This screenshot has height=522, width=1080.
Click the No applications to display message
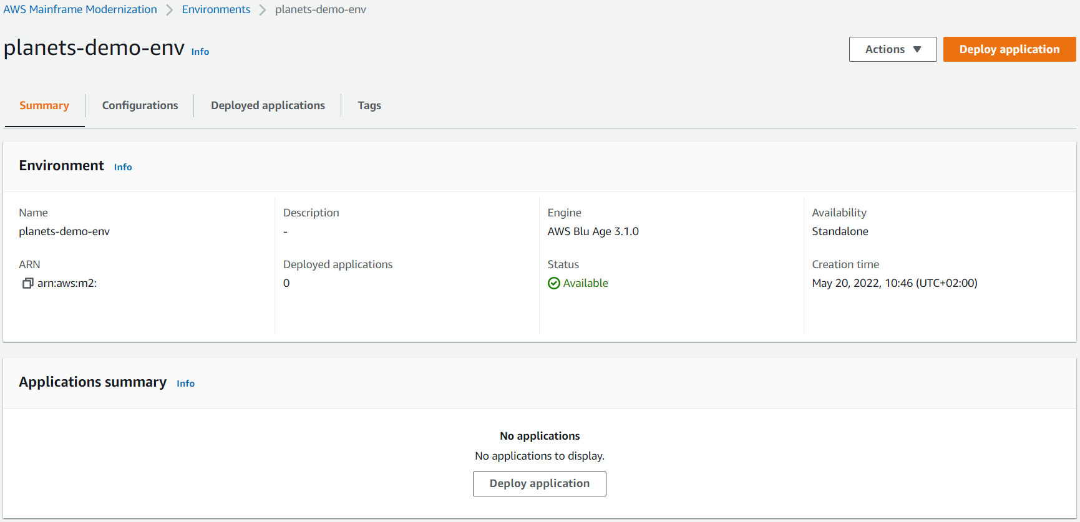[540, 456]
